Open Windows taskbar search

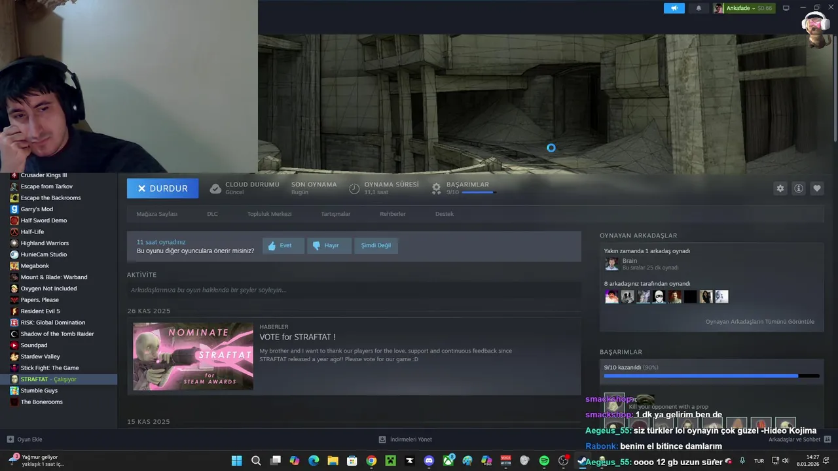pos(256,461)
